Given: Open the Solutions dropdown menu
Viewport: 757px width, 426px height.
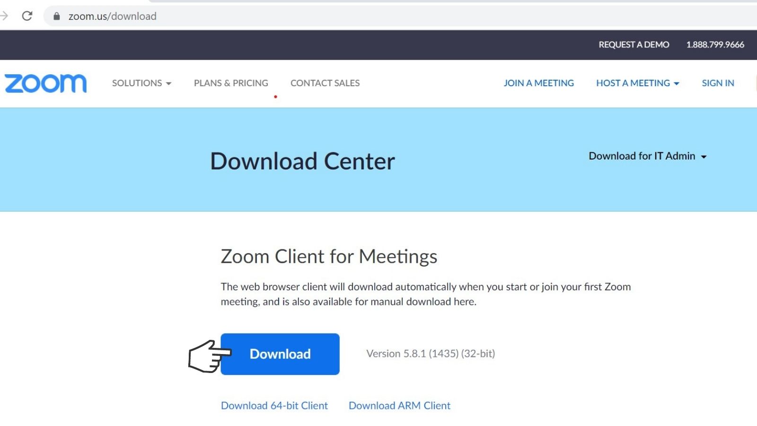Looking at the screenshot, I should [141, 83].
